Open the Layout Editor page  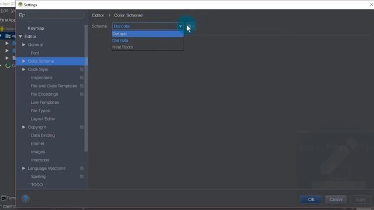click(x=43, y=119)
